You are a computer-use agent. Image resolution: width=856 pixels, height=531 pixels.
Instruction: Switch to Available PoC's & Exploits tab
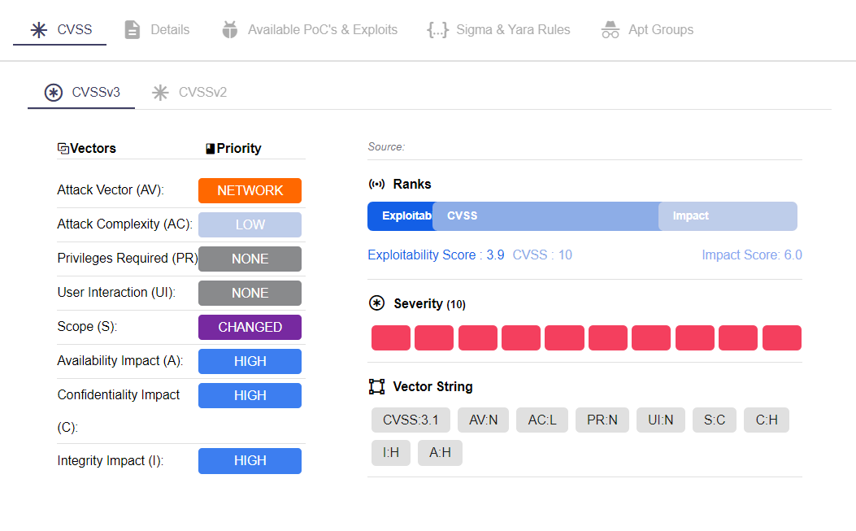tap(310, 29)
